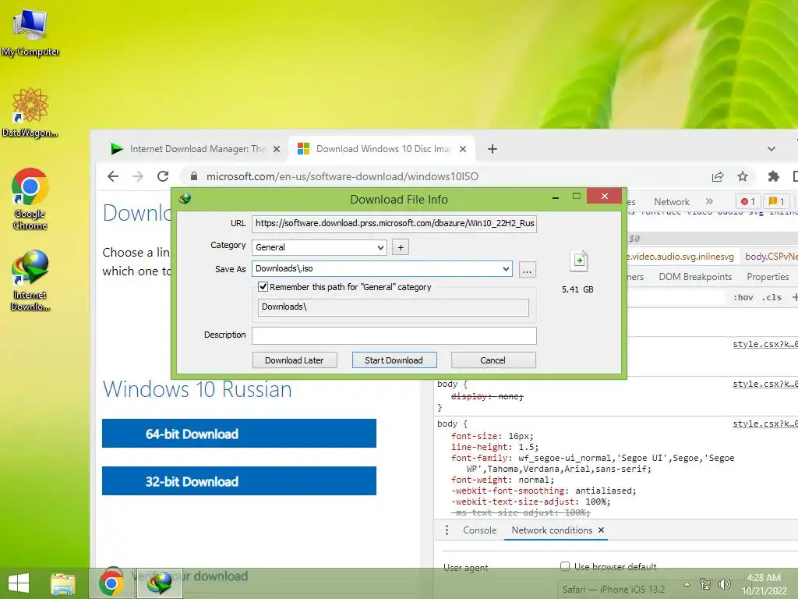Open My Computer desktop icon
This screenshot has width=798, height=599.
pyautogui.click(x=30, y=33)
